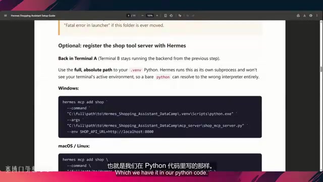Click the inline code python
Viewport: 323px width, 182px height.
163,77
